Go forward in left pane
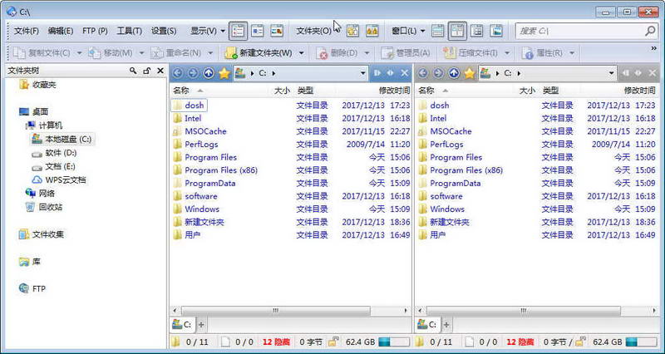 193,73
